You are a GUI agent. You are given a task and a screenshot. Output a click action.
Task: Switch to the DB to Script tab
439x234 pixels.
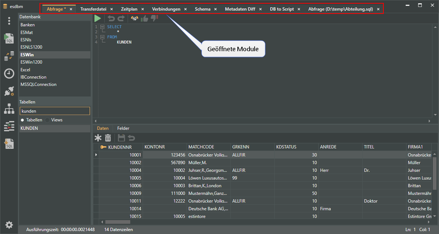tap(282, 9)
